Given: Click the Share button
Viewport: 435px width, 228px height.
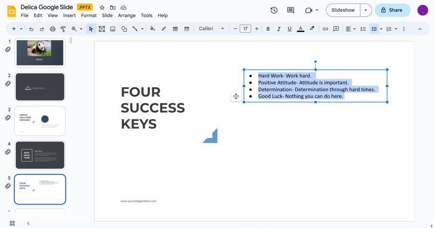Looking at the screenshot, I should [x=393, y=10].
